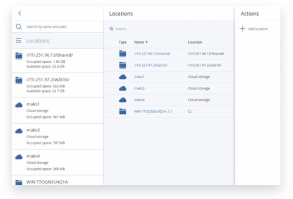
Task: Click 'Available space: 22.7 GB' text
Action: point(45,91)
